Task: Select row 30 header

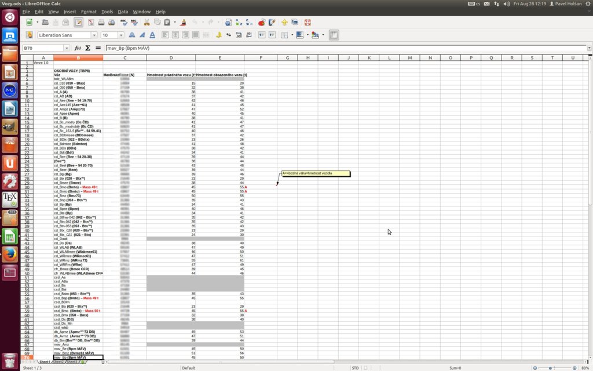Action: [27, 187]
